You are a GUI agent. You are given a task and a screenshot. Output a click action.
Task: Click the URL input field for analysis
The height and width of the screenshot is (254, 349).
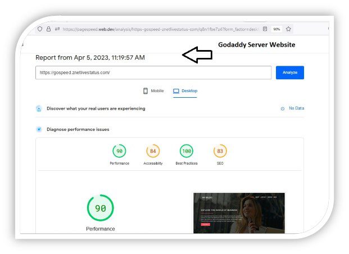(153, 72)
